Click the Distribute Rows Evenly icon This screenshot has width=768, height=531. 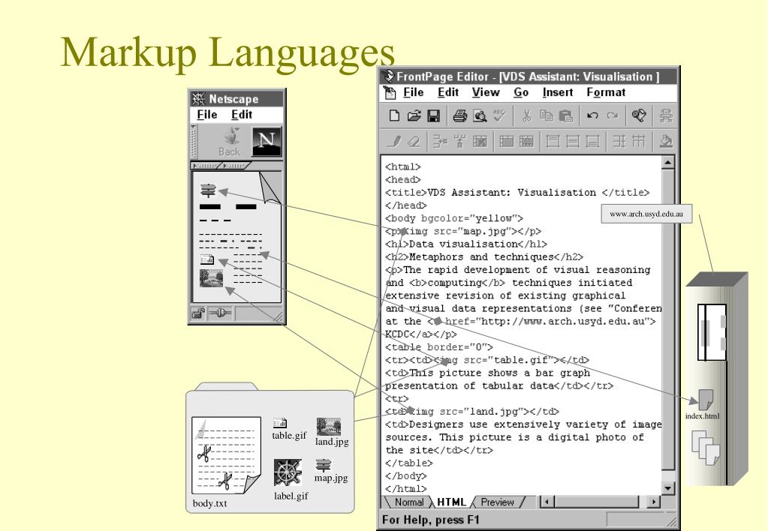[619, 142]
